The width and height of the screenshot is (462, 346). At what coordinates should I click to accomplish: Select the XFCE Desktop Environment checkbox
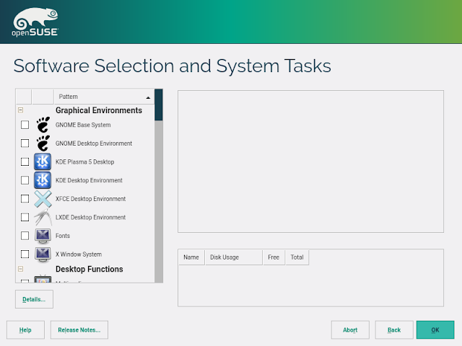(x=25, y=199)
